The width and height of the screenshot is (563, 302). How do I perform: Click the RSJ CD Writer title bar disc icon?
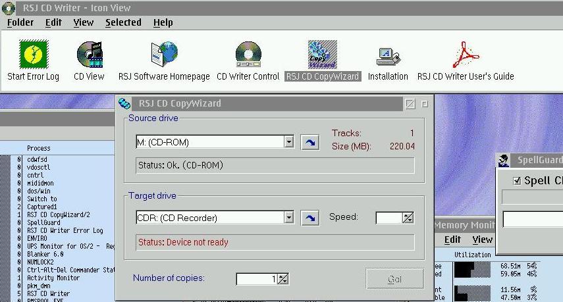pyautogui.click(x=8, y=8)
